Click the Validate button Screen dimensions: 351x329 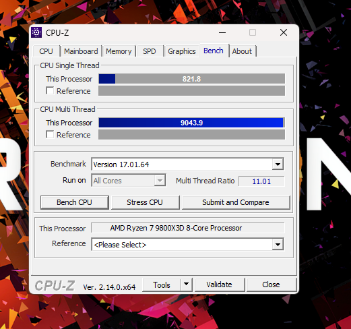[220, 285]
